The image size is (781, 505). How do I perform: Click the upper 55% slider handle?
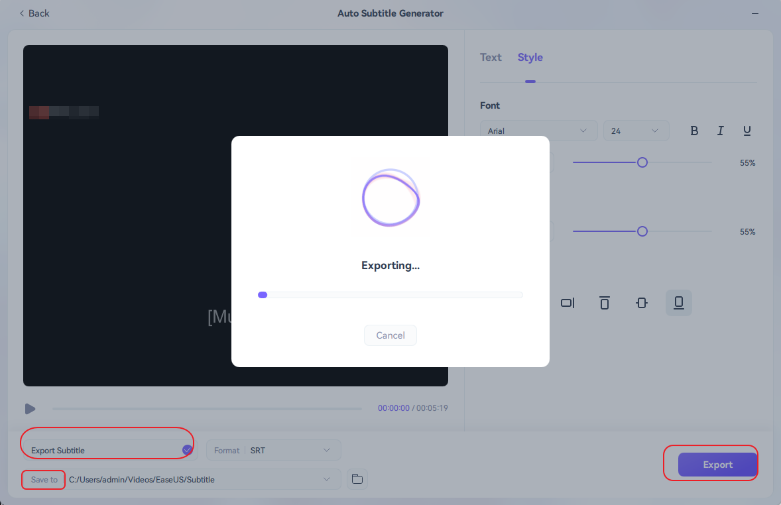tap(642, 162)
